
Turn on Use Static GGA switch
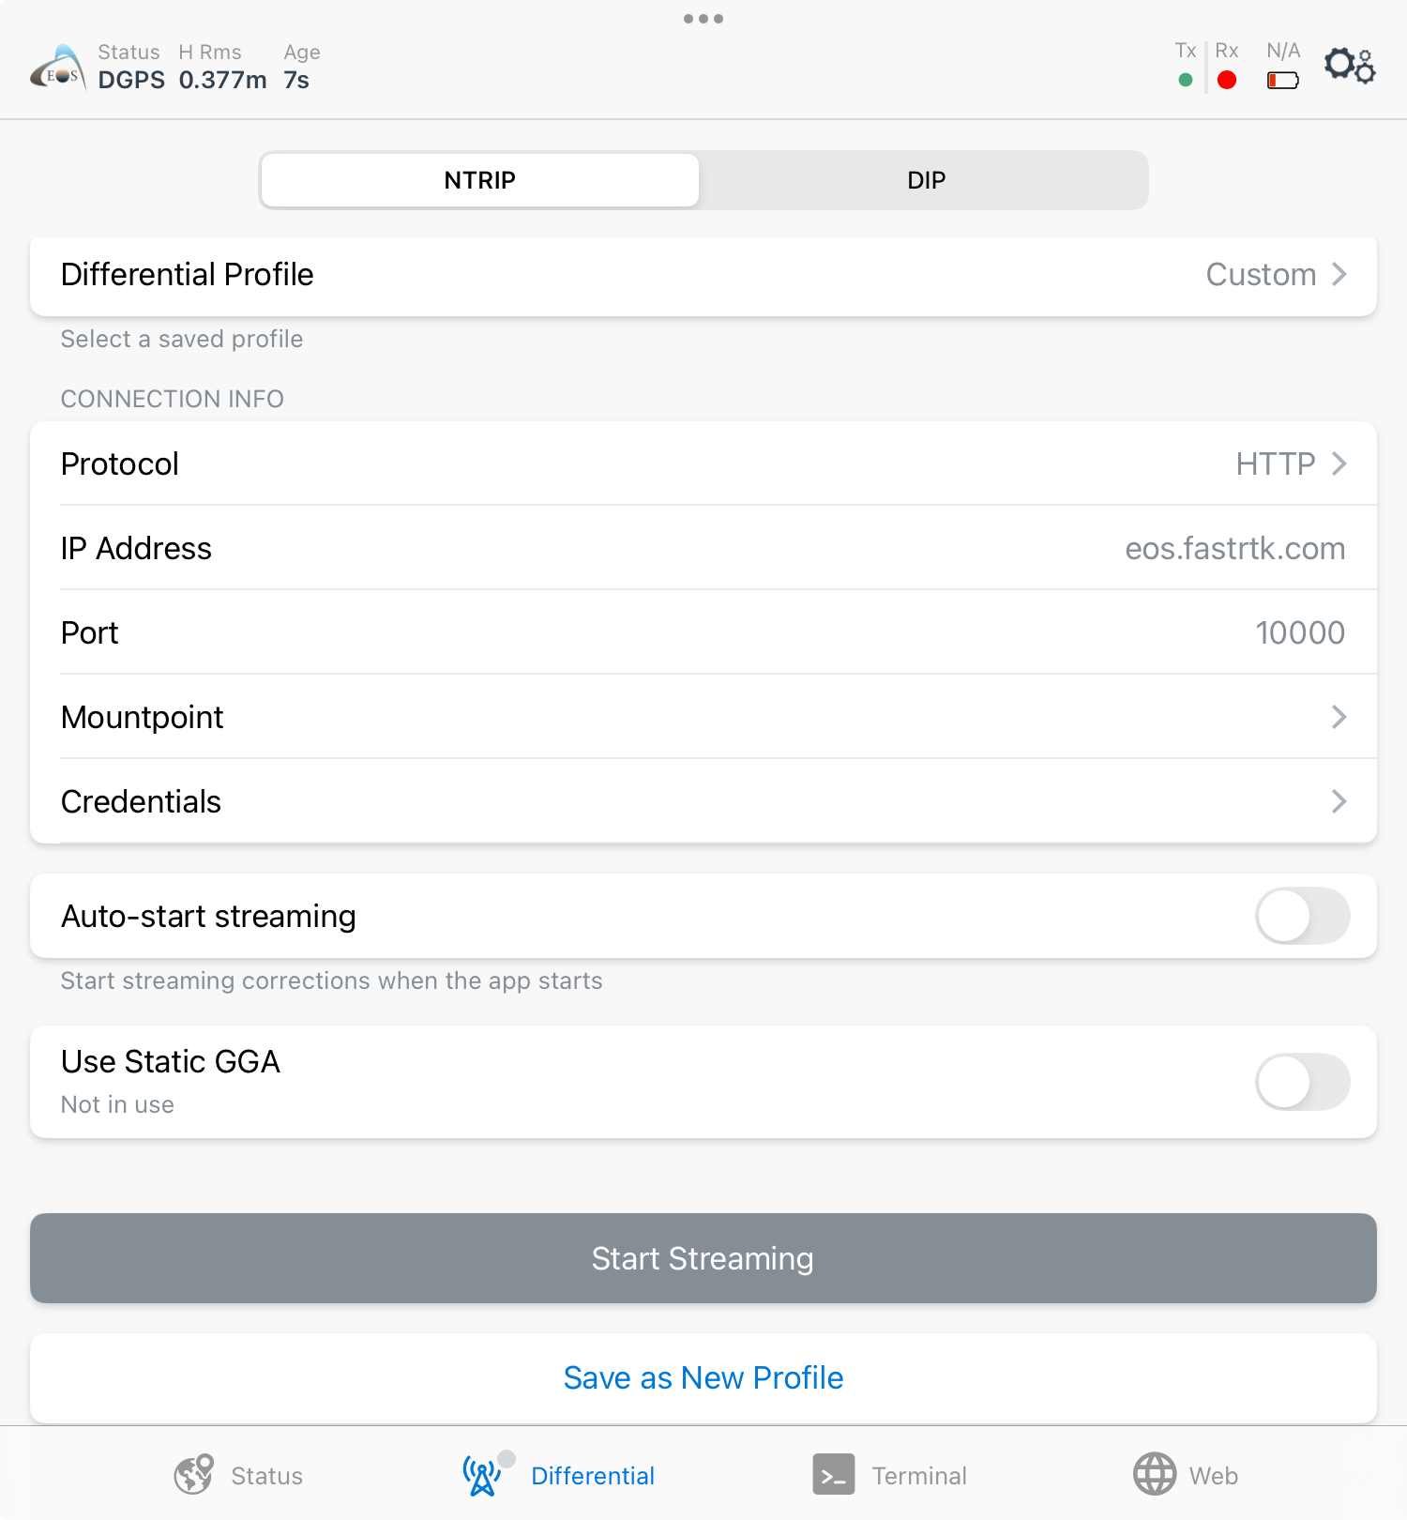tap(1302, 1082)
